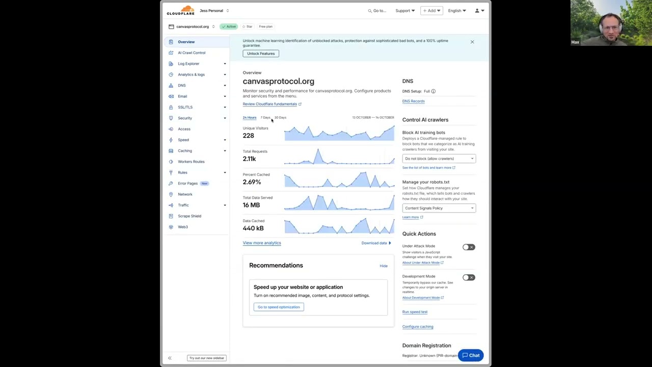652x367 pixels.
Task: Hide the Recommendations section
Action: click(384, 266)
